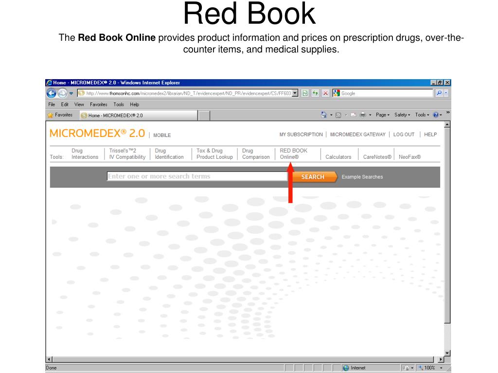Open the Calculators tool
The height and width of the screenshot is (373, 498).
pos(338,157)
